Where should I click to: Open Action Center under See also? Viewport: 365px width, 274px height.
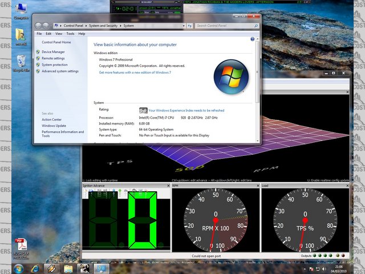pos(52,119)
